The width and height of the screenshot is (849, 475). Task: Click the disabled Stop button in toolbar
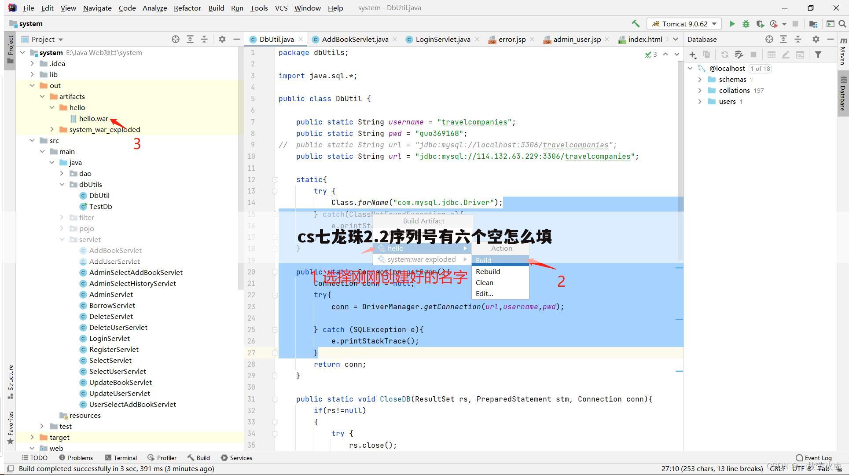tap(795, 24)
